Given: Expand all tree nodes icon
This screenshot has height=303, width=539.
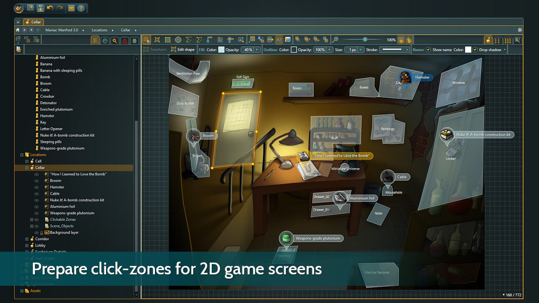Looking at the screenshot, I should coord(36,40).
